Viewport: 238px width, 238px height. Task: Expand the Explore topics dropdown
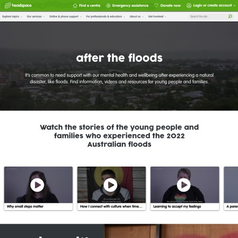click(x=12, y=17)
